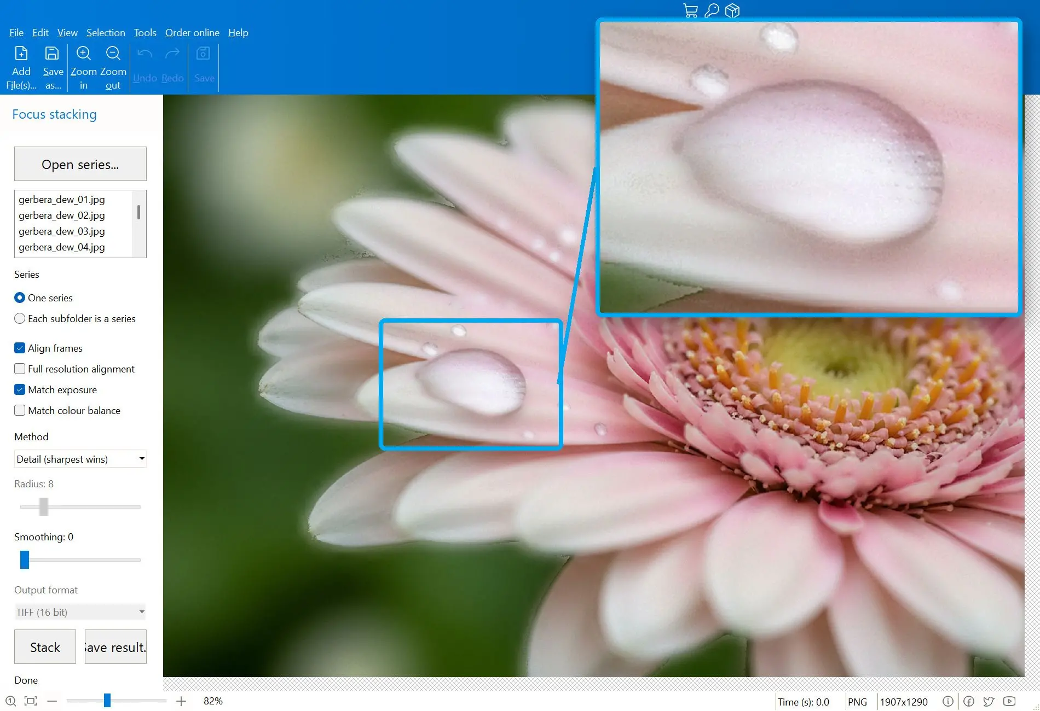The height and width of the screenshot is (711, 1040).
Task: Enable Match colour balance checkbox
Action: [20, 410]
